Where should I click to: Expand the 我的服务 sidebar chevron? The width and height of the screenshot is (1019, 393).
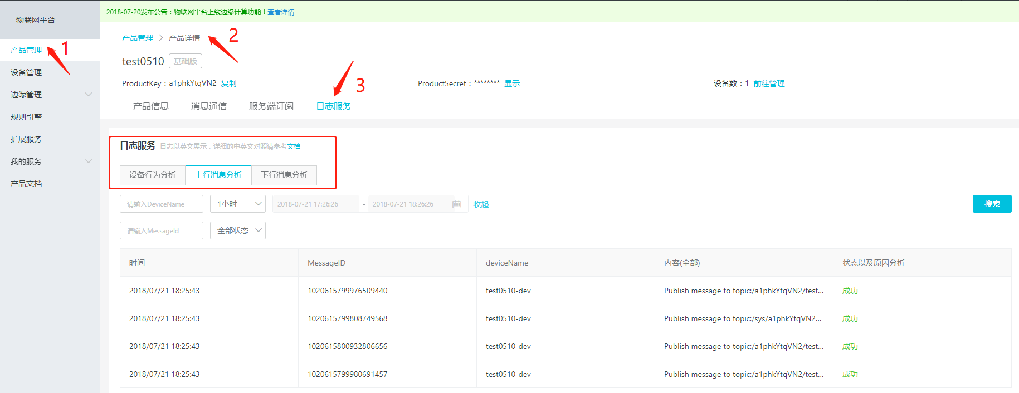[x=89, y=161]
